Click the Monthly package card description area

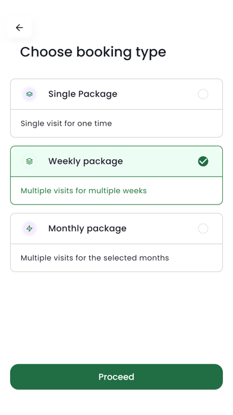point(116,258)
